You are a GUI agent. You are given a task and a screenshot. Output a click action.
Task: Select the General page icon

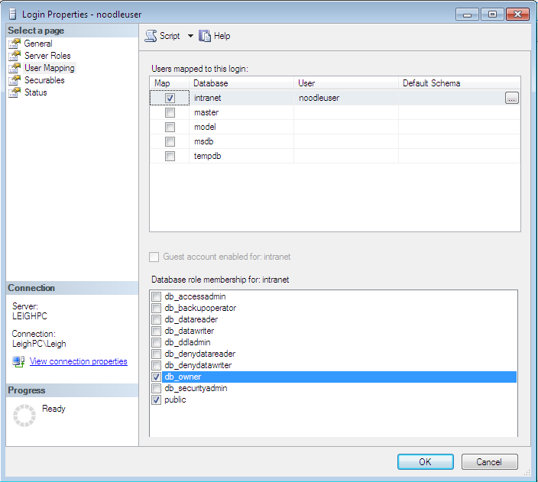coord(15,44)
